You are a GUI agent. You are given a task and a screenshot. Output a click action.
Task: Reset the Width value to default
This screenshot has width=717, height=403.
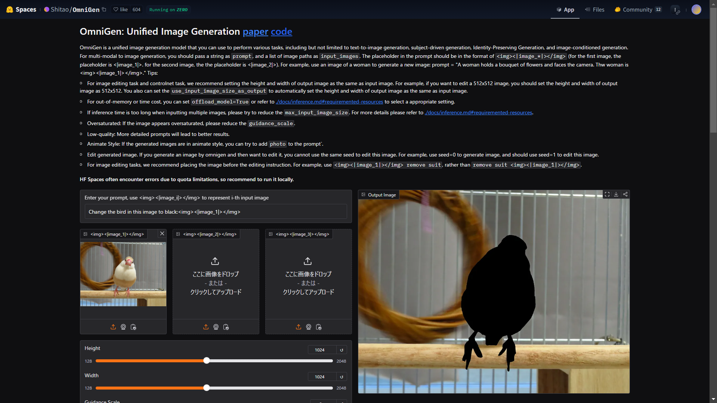341,377
